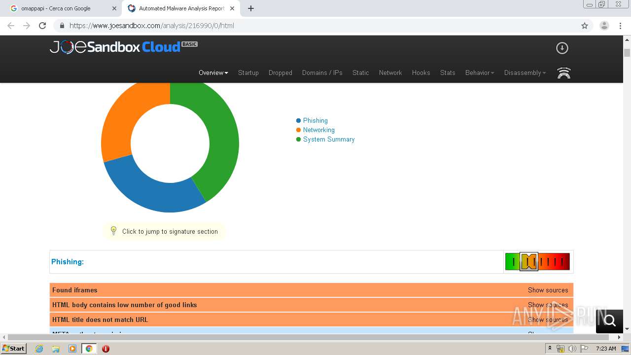Click the site padlock icon
This screenshot has width=631, height=355.
pos(62,26)
